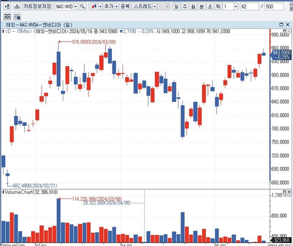
Task: Click the print chart icon
Action: (17, 6)
